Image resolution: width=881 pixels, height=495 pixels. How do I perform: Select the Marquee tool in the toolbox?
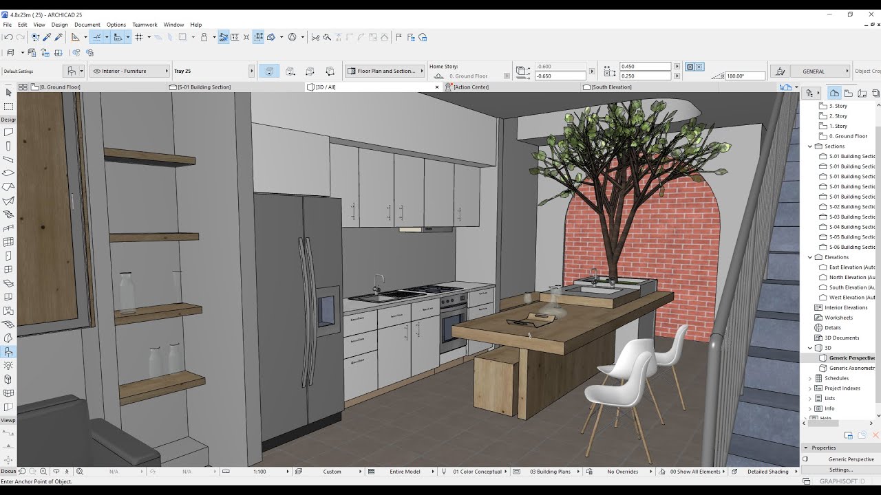click(x=8, y=107)
